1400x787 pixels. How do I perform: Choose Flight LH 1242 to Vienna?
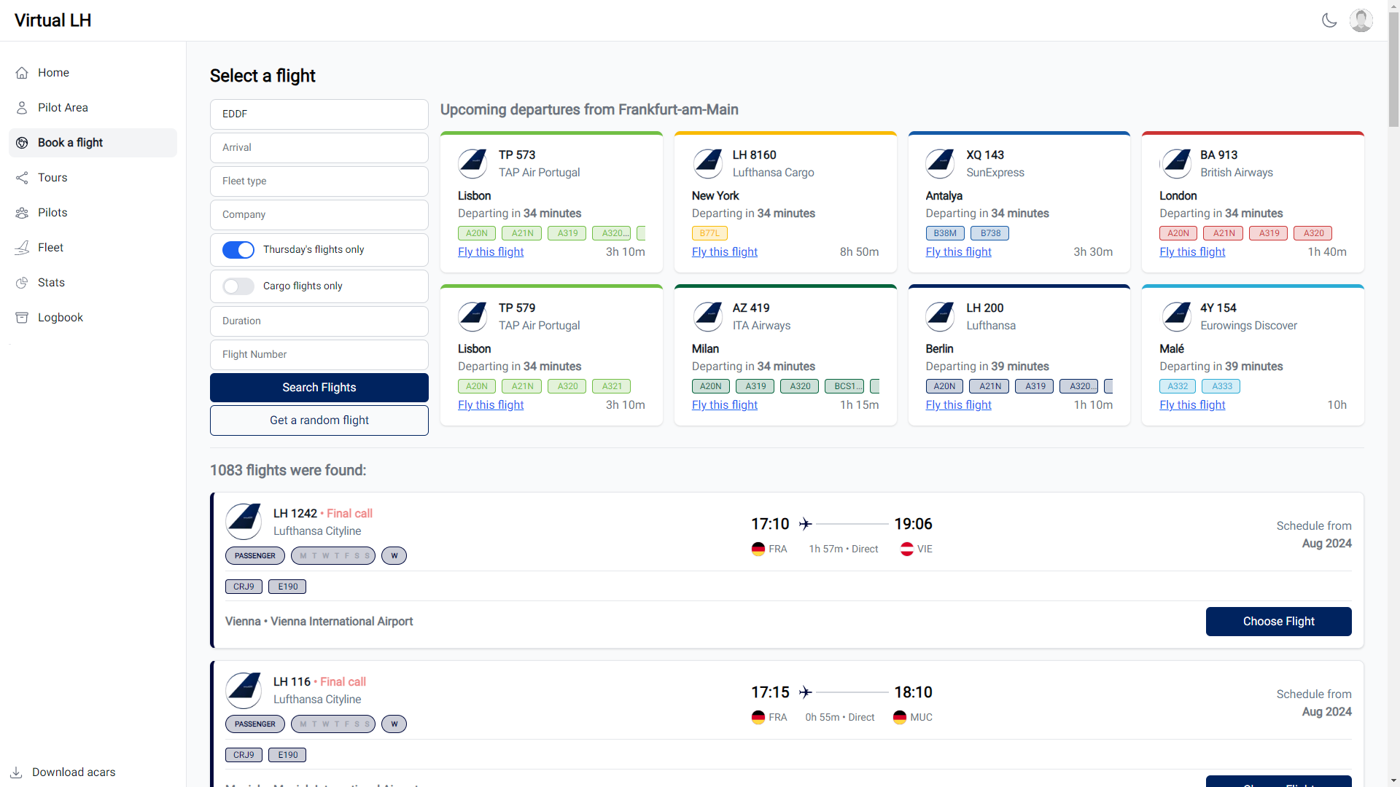1279,622
